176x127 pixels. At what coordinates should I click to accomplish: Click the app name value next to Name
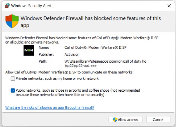point(95,48)
